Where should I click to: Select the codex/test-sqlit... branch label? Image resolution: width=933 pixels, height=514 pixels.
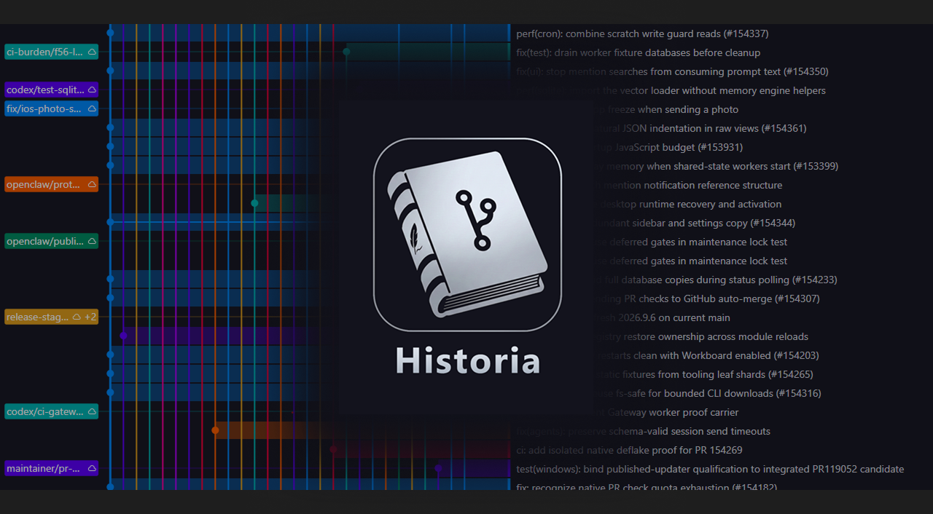(51, 90)
